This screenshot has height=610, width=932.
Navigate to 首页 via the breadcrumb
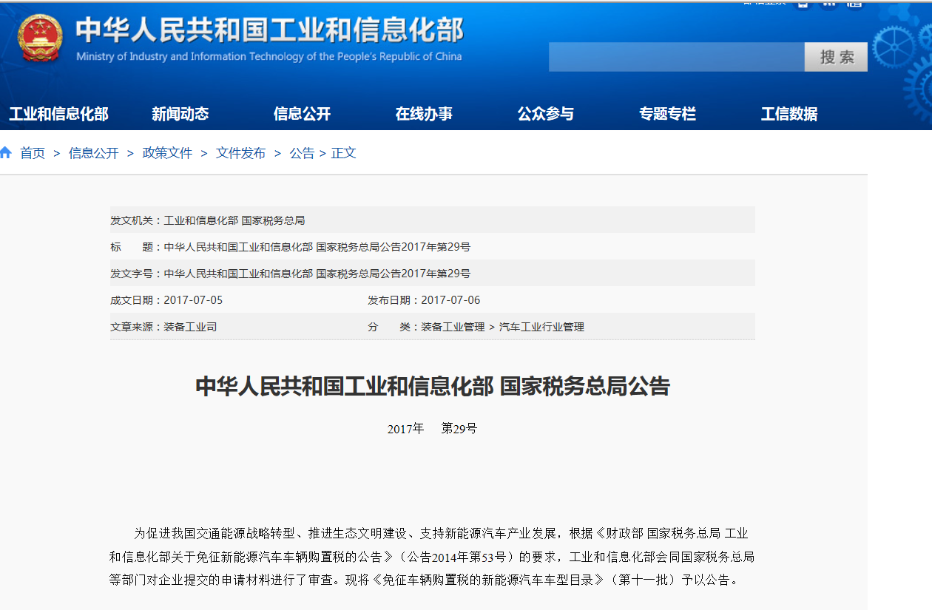point(33,152)
